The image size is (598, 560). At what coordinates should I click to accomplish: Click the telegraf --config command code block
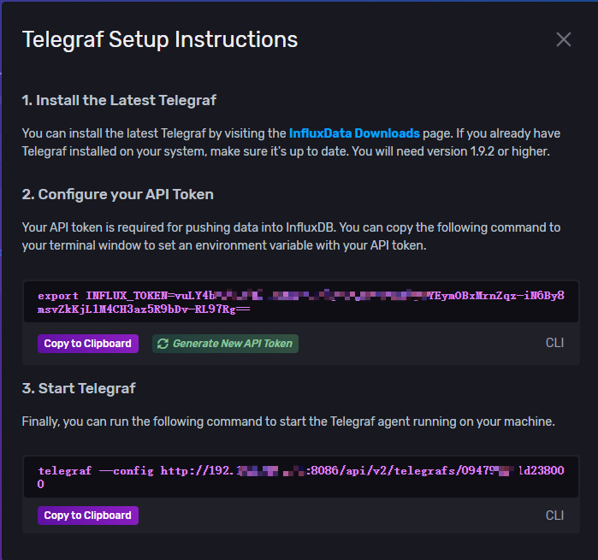(301, 477)
